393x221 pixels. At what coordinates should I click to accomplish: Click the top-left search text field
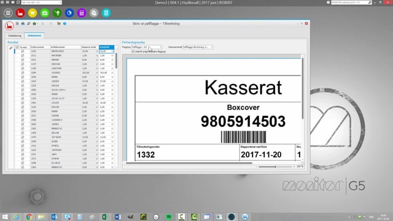[40, 2]
